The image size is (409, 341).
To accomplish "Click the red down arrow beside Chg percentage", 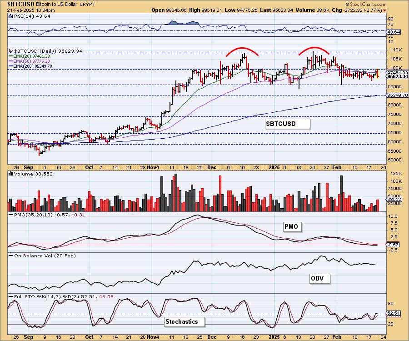I will tap(385, 10).
